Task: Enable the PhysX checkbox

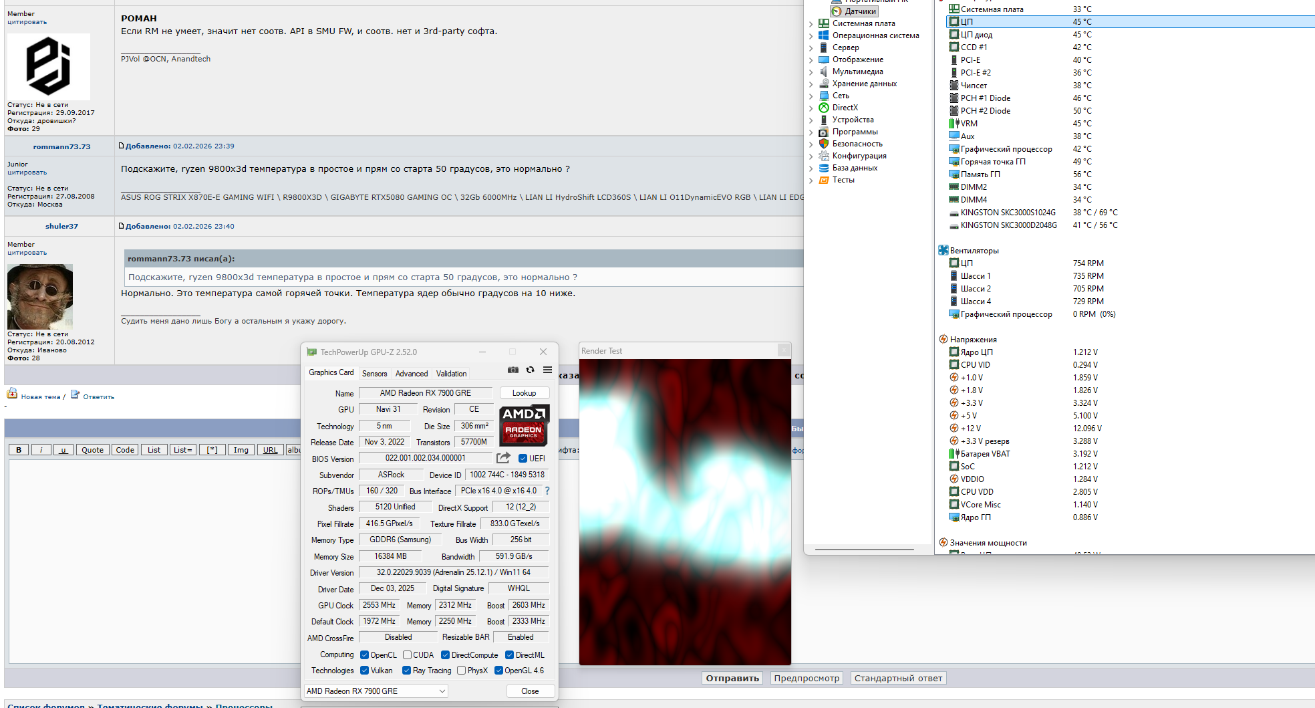Action: (x=461, y=671)
